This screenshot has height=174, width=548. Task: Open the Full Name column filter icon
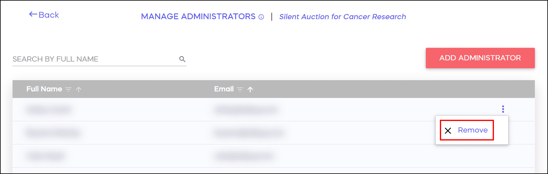coord(69,89)
